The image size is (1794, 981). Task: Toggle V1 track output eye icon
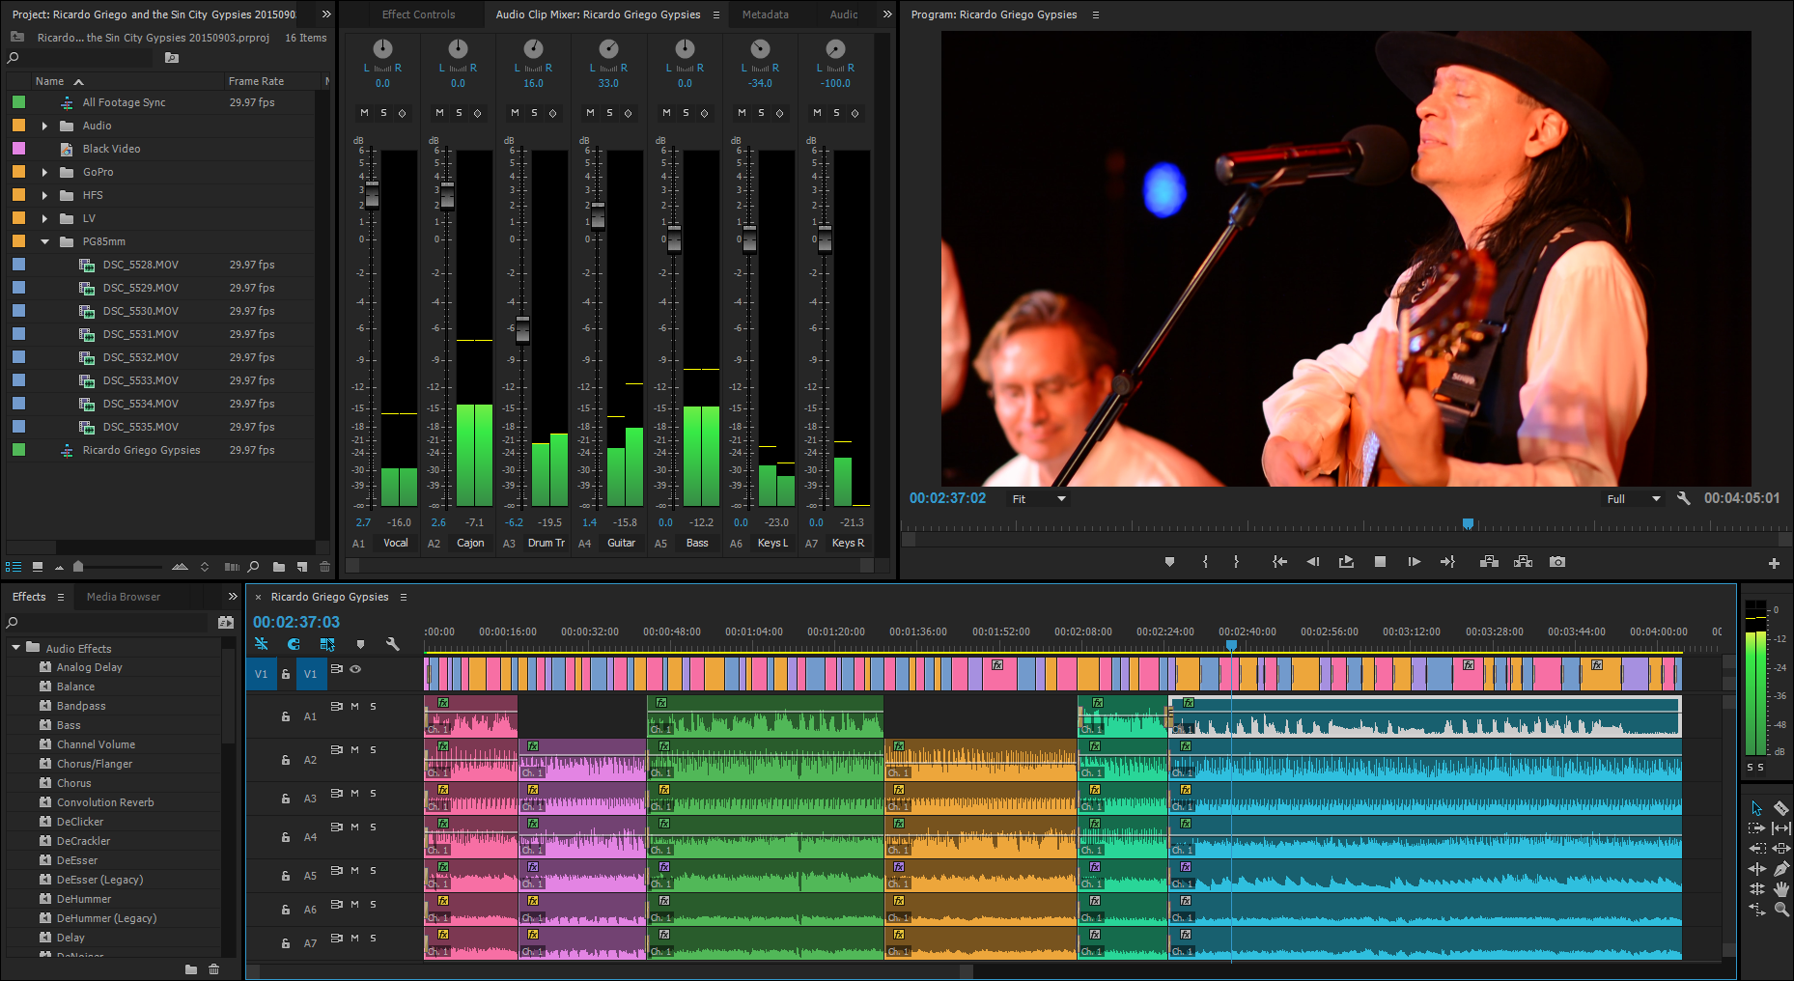(355, 669)
